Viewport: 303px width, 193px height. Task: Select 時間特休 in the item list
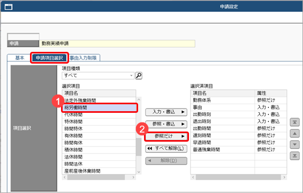99,129
